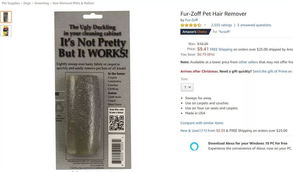Screen dimensions: 293x172
Task: View the 5 answered questions
Action: 254,25
